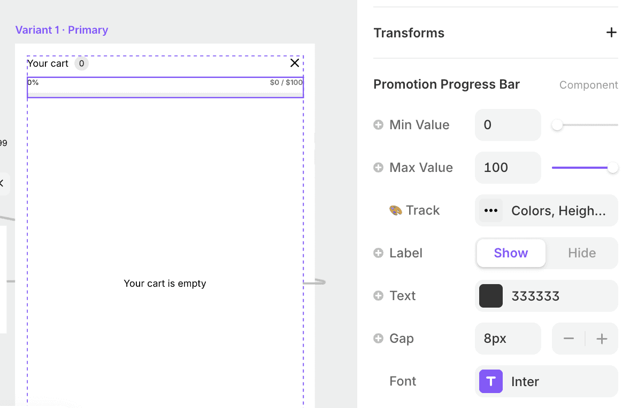Click plus icon beside Min Value

click(x=379, y=125)
